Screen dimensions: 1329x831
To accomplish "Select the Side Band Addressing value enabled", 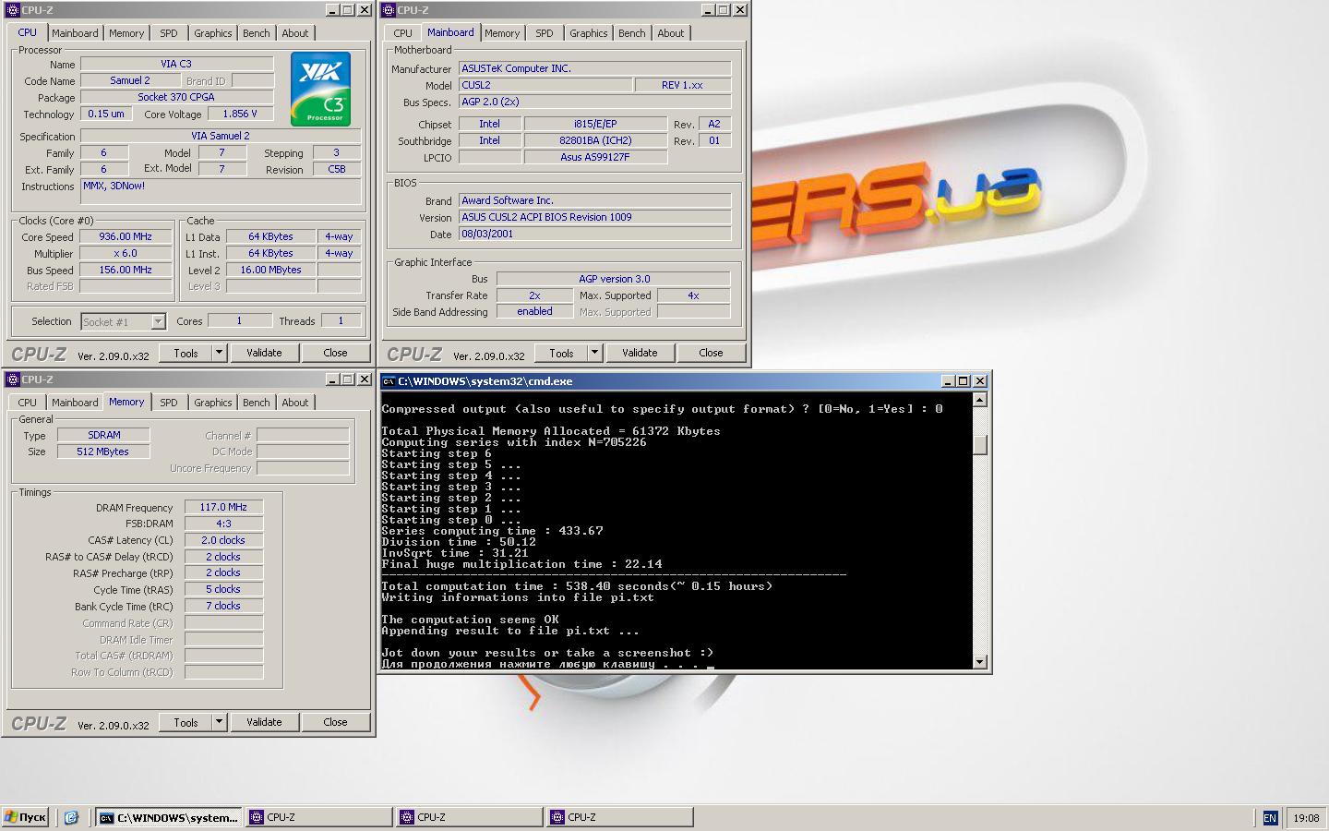I will [534, 311].
